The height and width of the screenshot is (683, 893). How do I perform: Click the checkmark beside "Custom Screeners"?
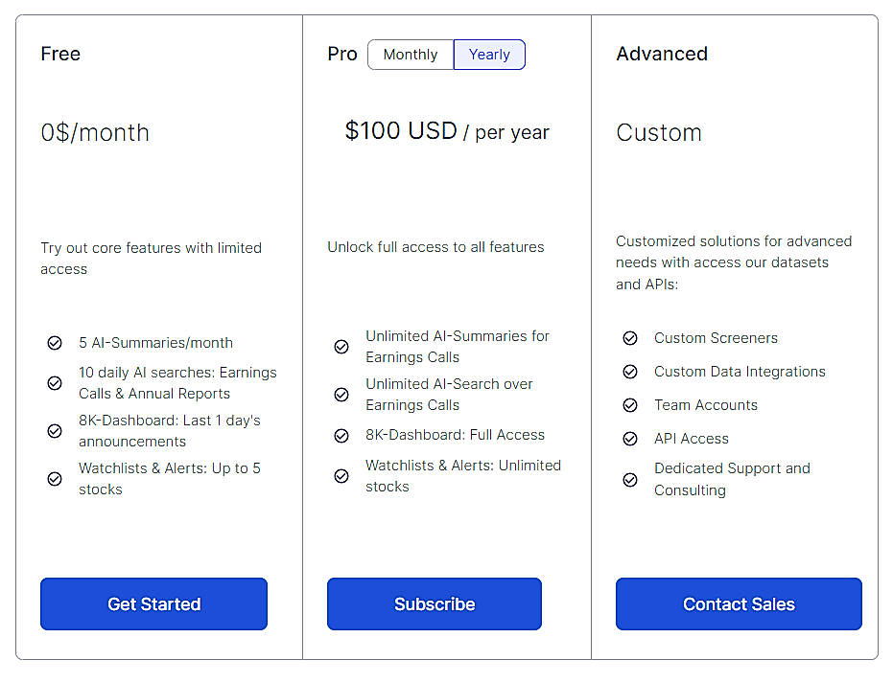(630, 338)
